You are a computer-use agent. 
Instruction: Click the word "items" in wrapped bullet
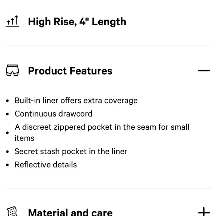click(x=25, y=138)
